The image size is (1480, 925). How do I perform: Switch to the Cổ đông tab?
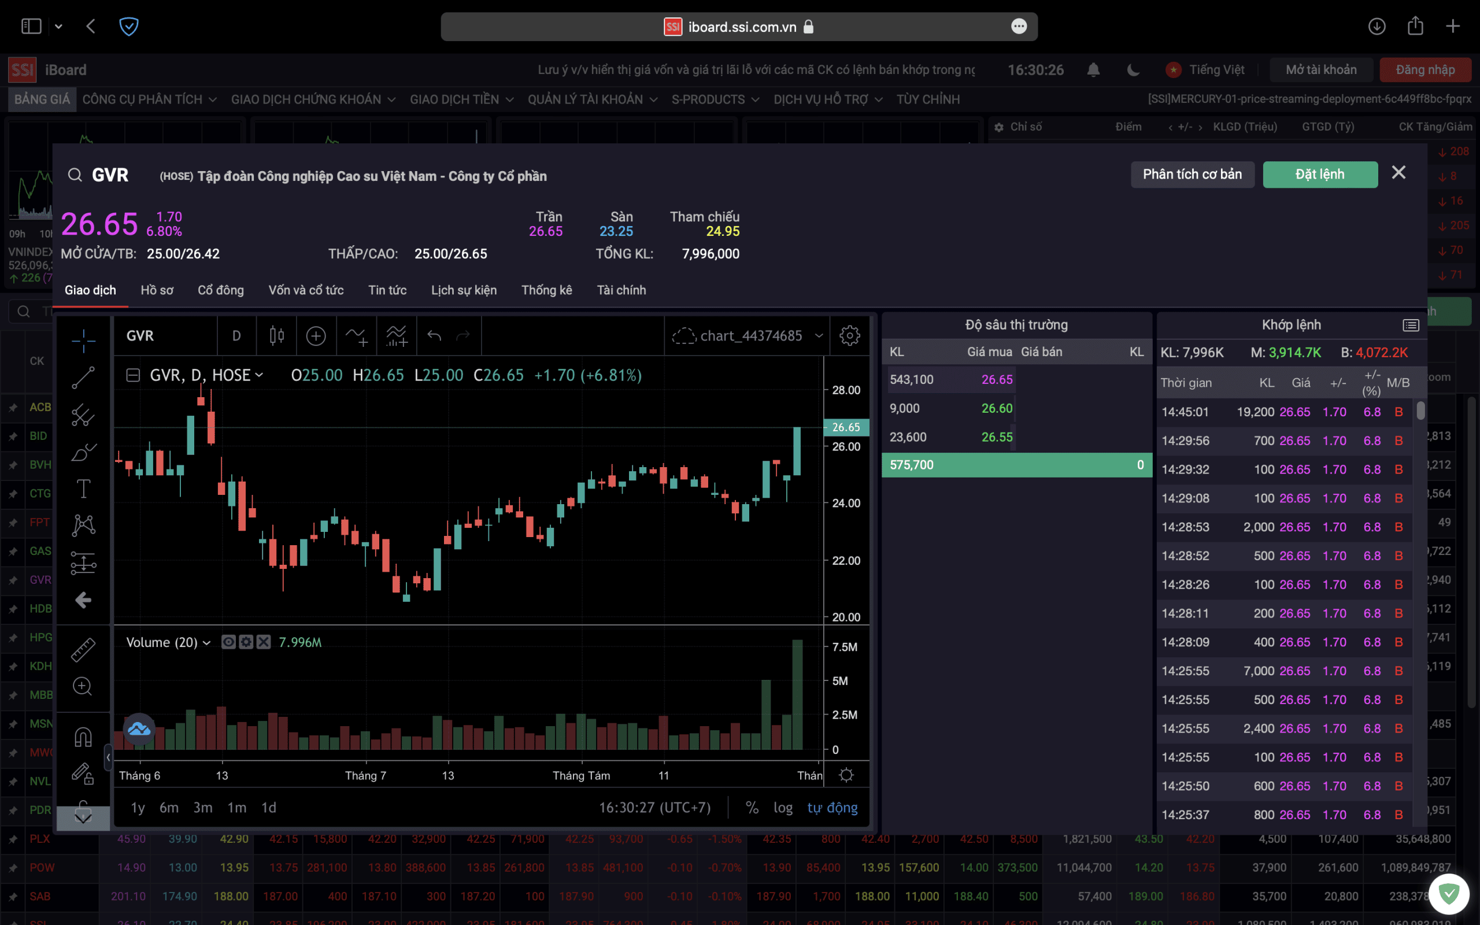(x=220, y=290)
